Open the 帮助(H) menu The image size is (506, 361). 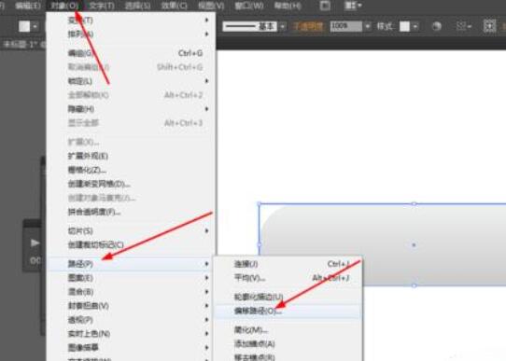[288, 6]
